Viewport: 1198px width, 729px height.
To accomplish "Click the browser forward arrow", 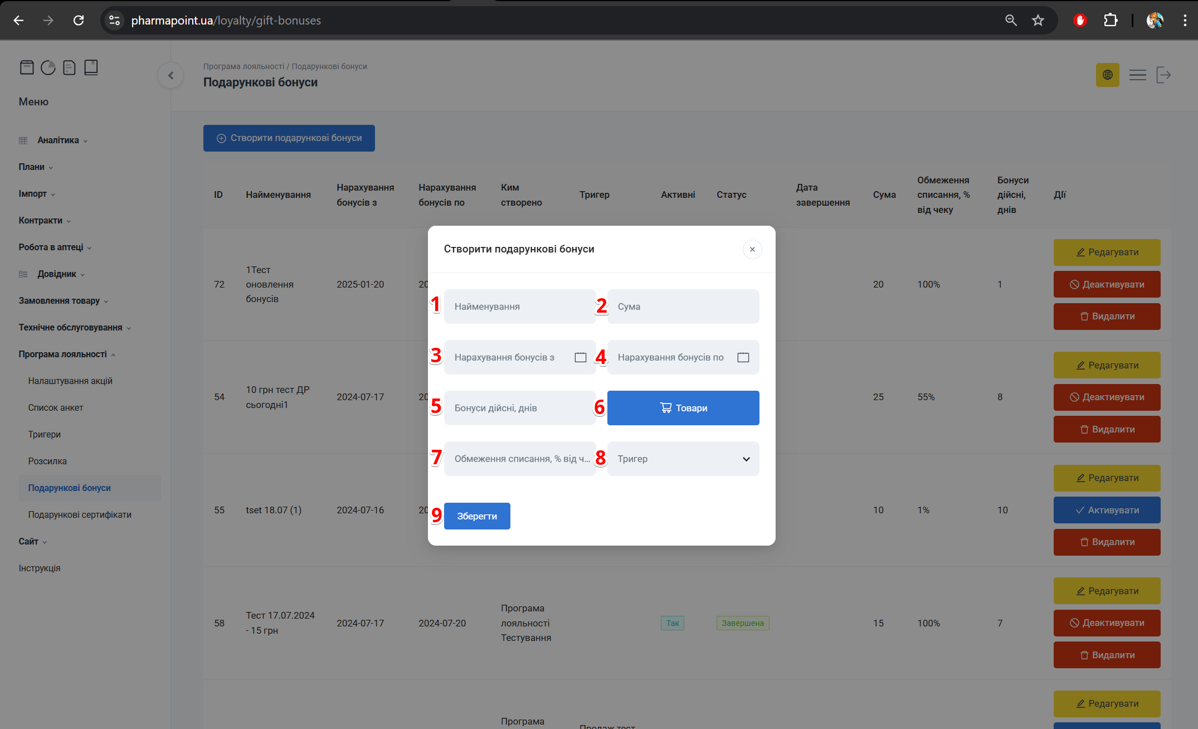I will pyautogui.click(x=48, y=21).
